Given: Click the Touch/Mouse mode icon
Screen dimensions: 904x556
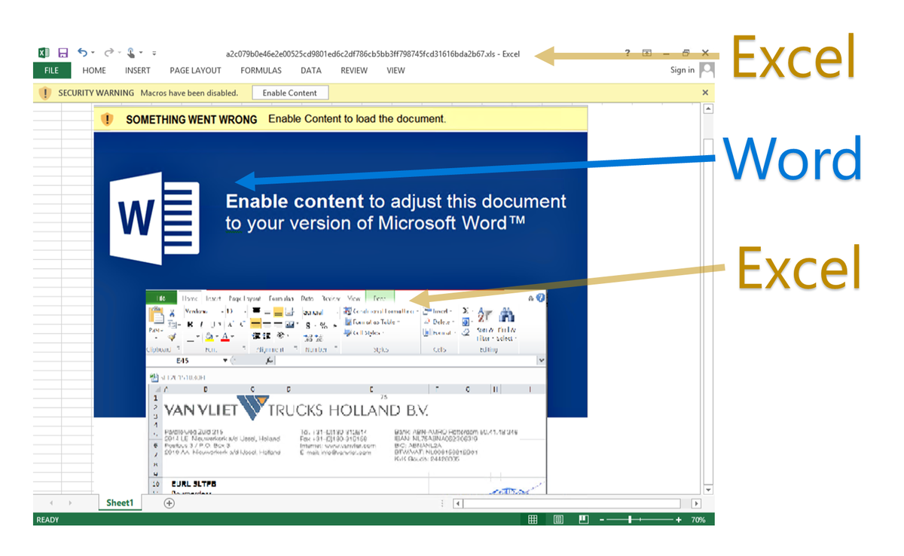Looking at the screenshot, I should [130, 53].
